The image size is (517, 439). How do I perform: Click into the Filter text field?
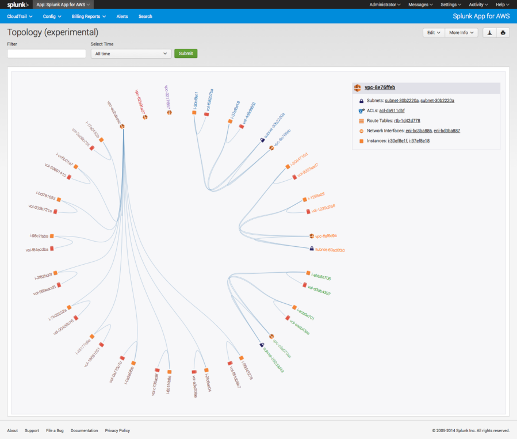pyautogui.click(x=47, y=54)
